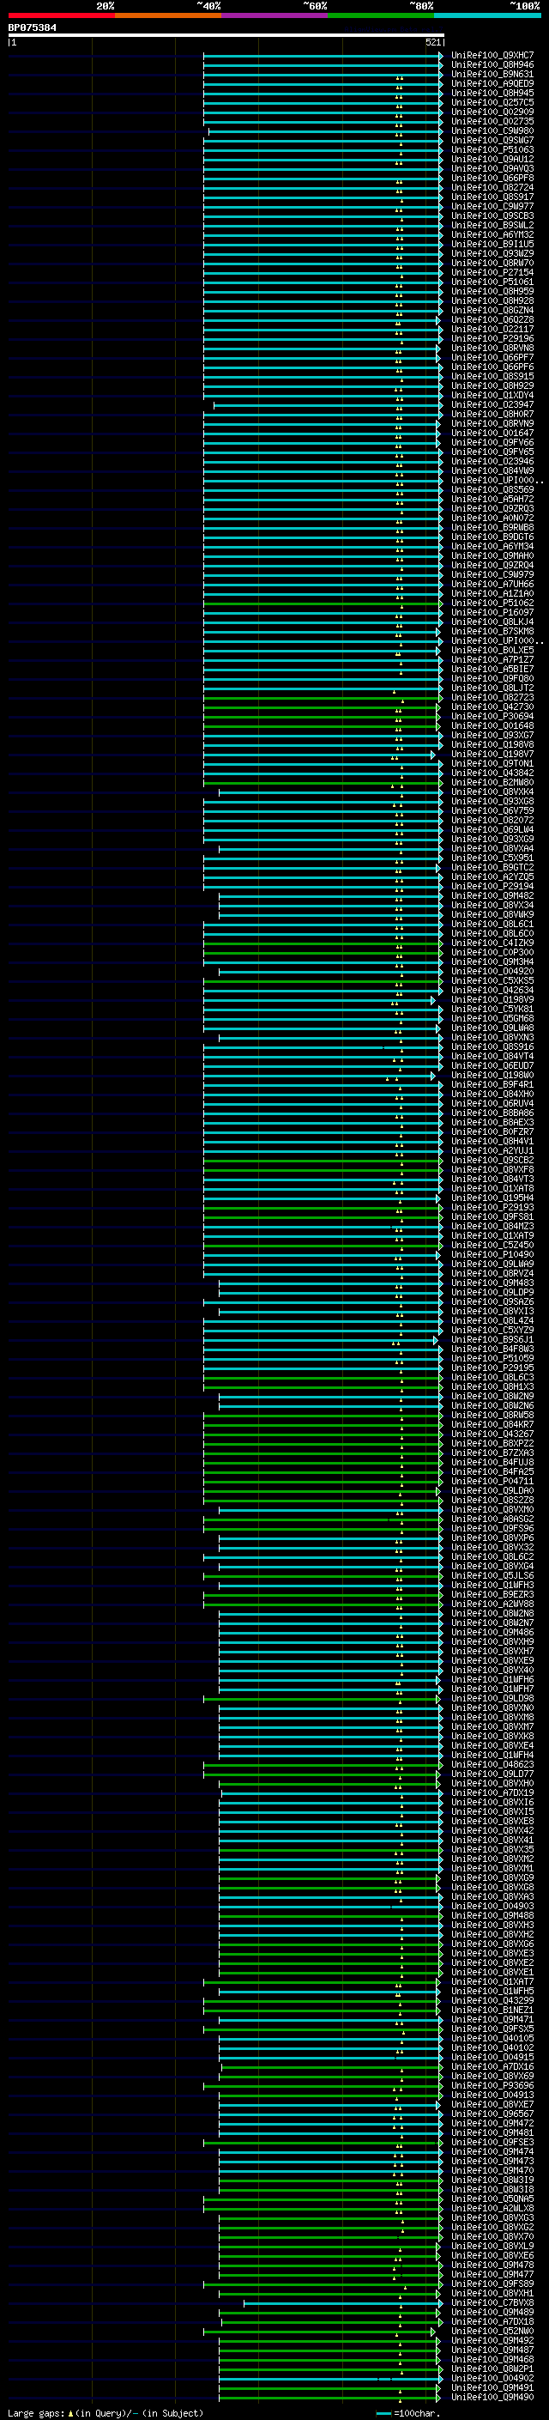The image size is (549, 2420).
Task: Click the =100char. scale legend
Action: [x=407, y=2413]
